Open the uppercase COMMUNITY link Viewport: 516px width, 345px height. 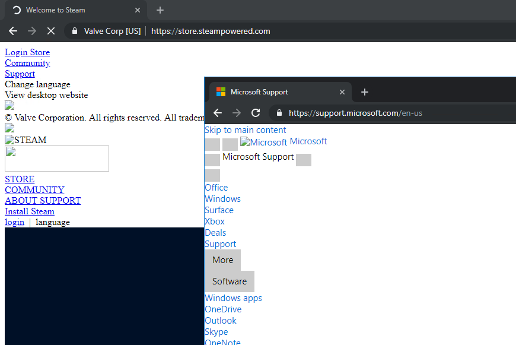(34, 190)
